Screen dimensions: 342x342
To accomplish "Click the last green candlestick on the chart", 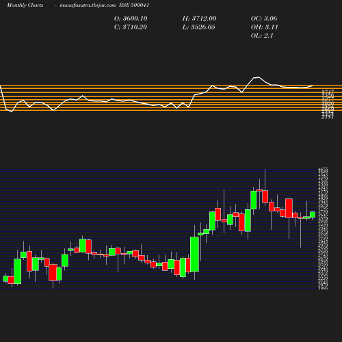I will 313,215.
